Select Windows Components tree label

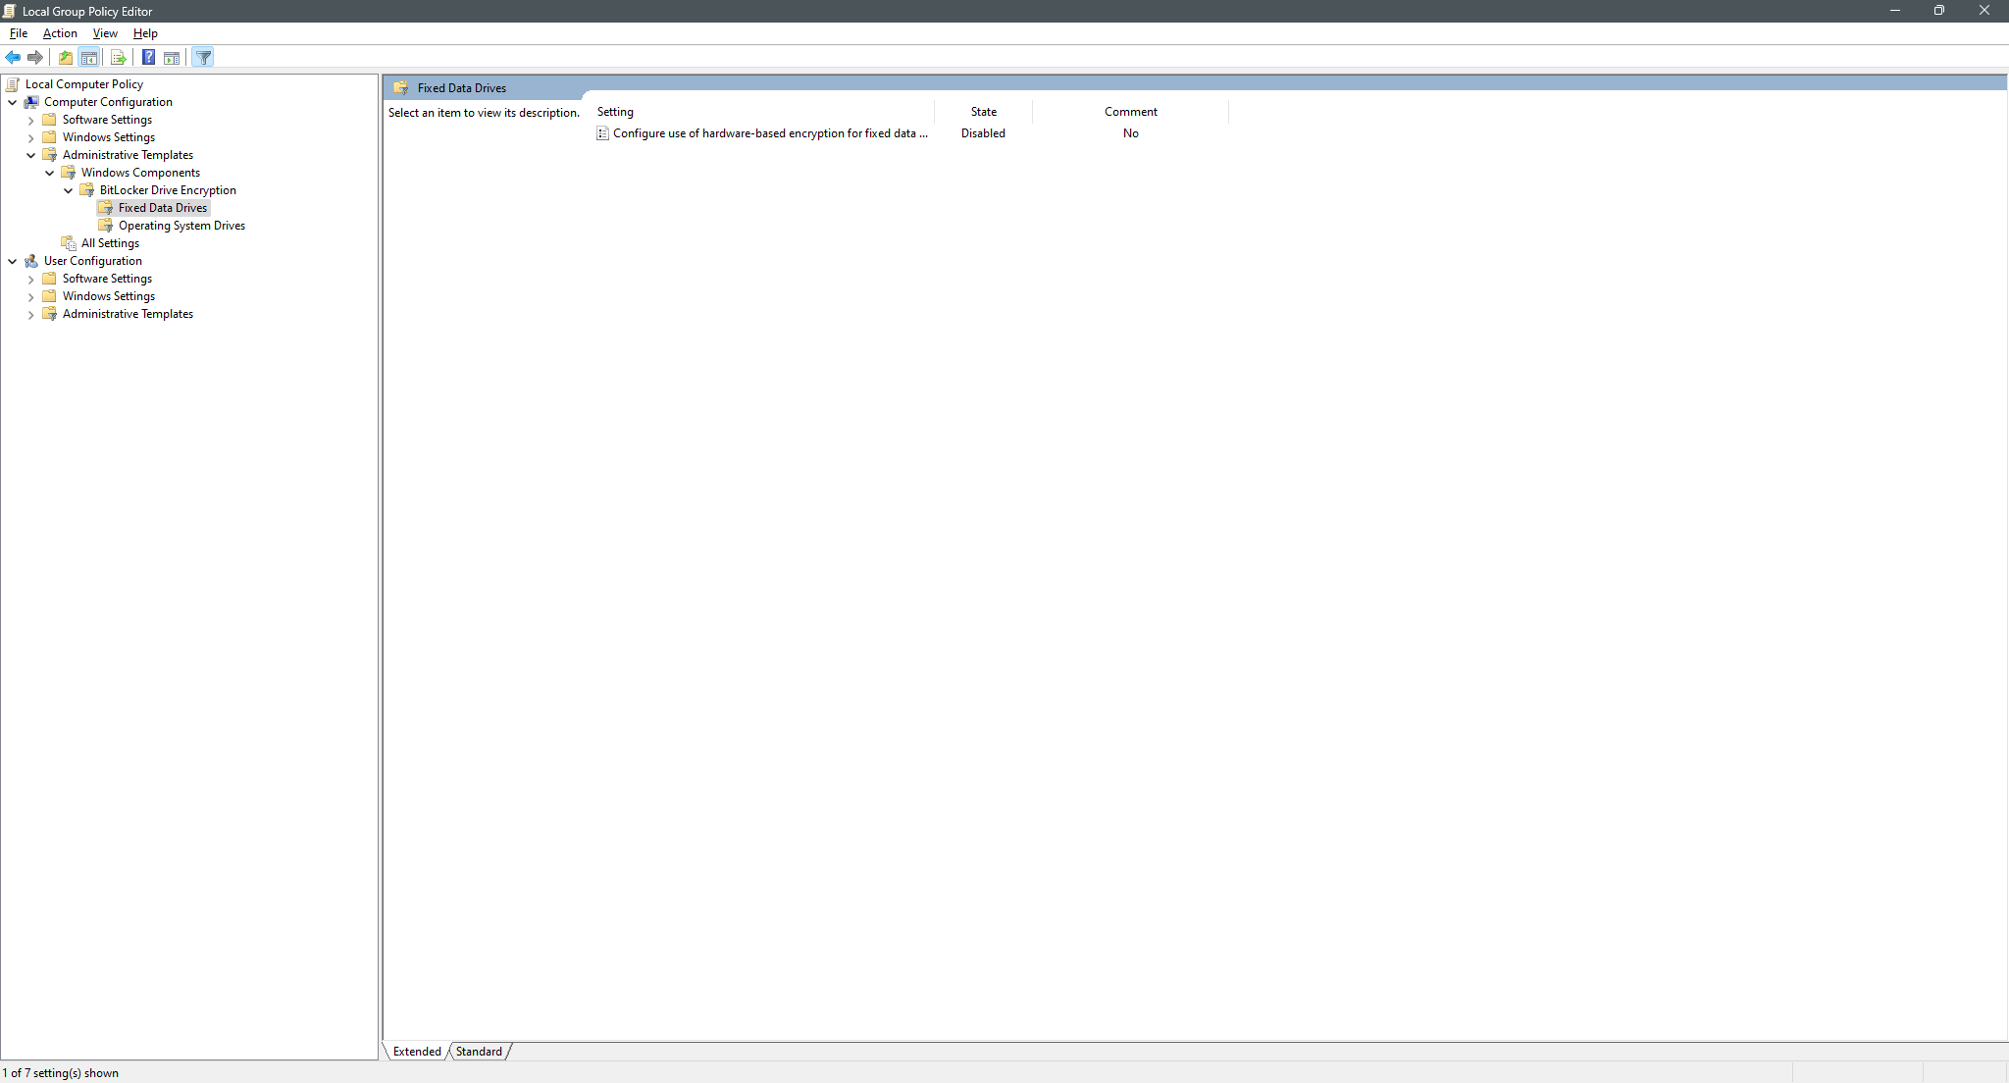point(140,173)
